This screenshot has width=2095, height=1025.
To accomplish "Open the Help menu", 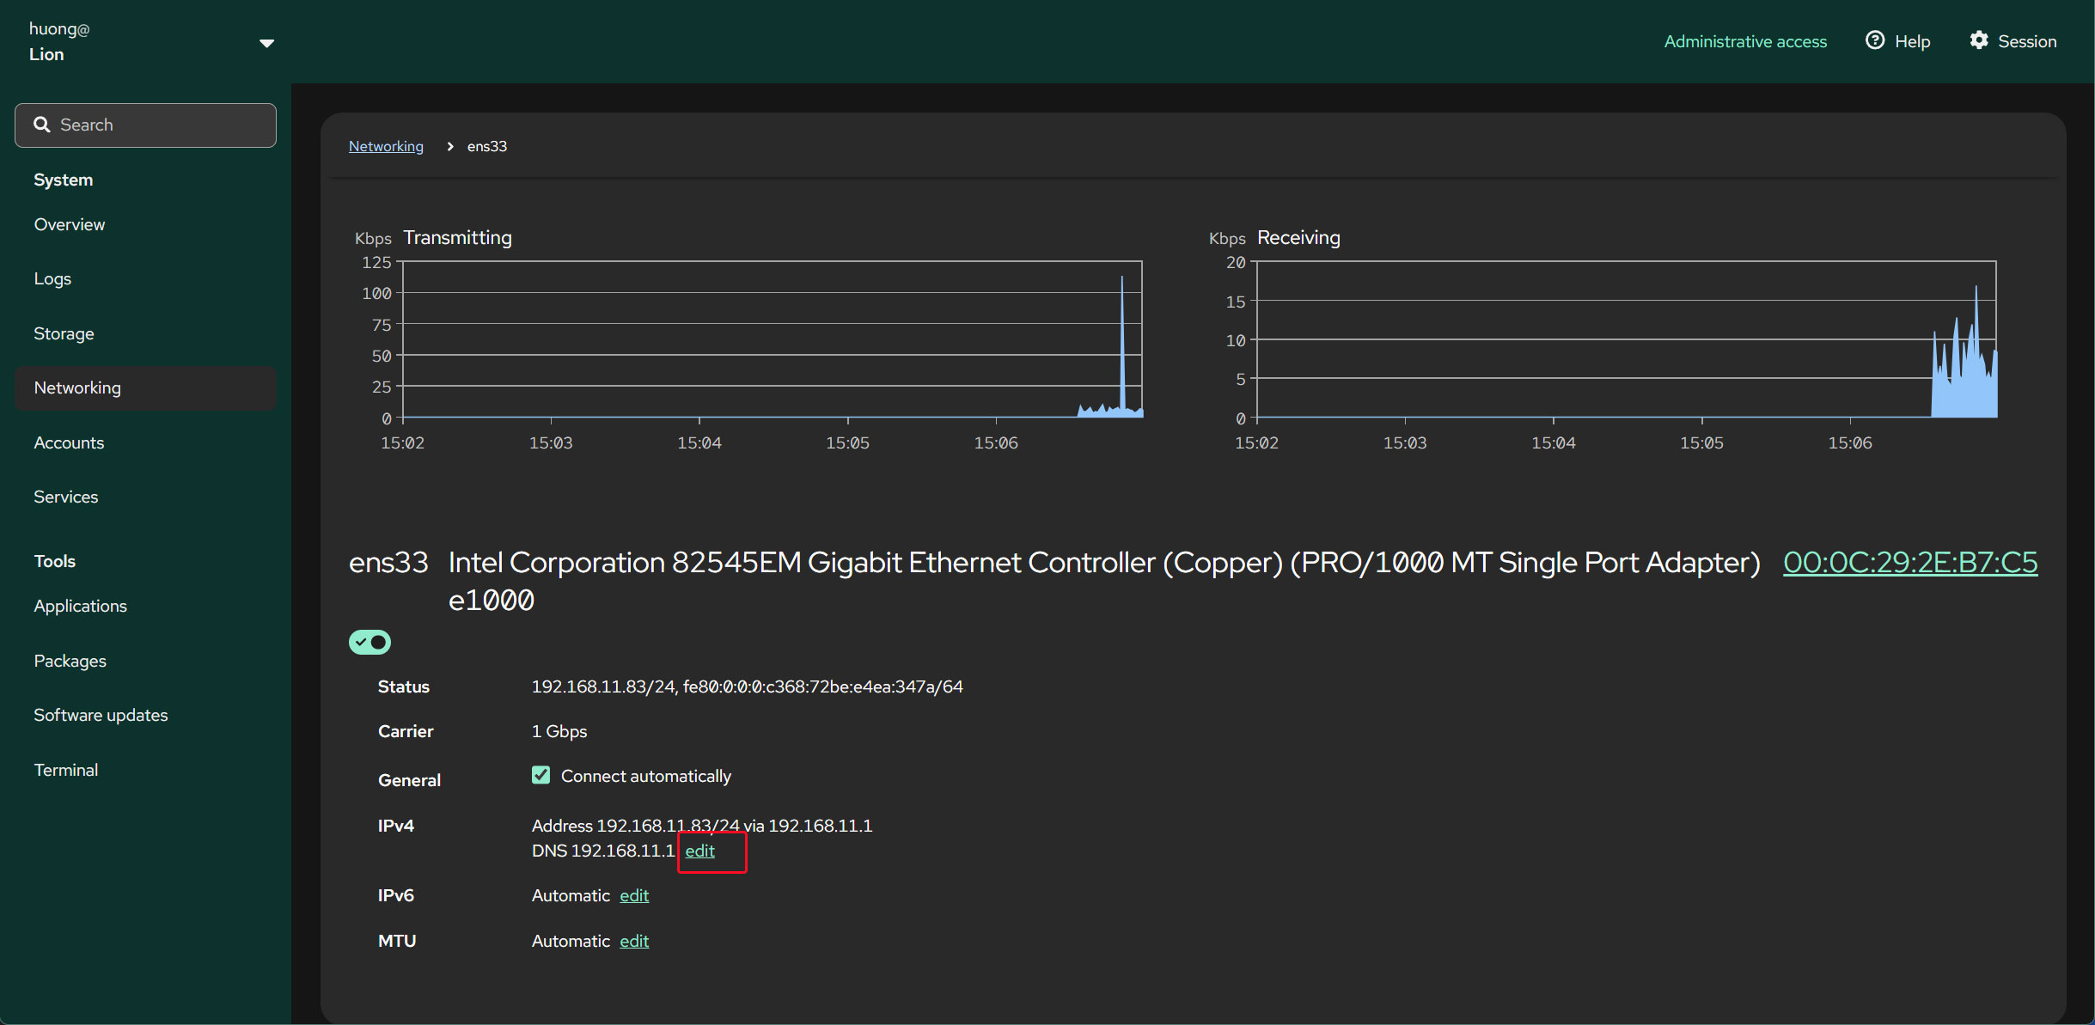I will [1912, 41].
